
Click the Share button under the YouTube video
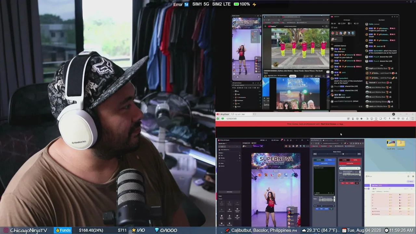(x=318, y=76)
